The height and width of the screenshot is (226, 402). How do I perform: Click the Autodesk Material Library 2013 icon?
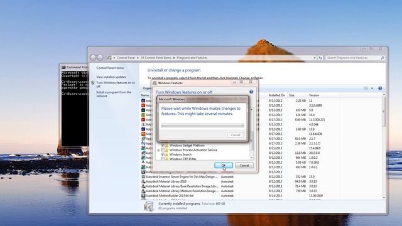coord(143,181)
